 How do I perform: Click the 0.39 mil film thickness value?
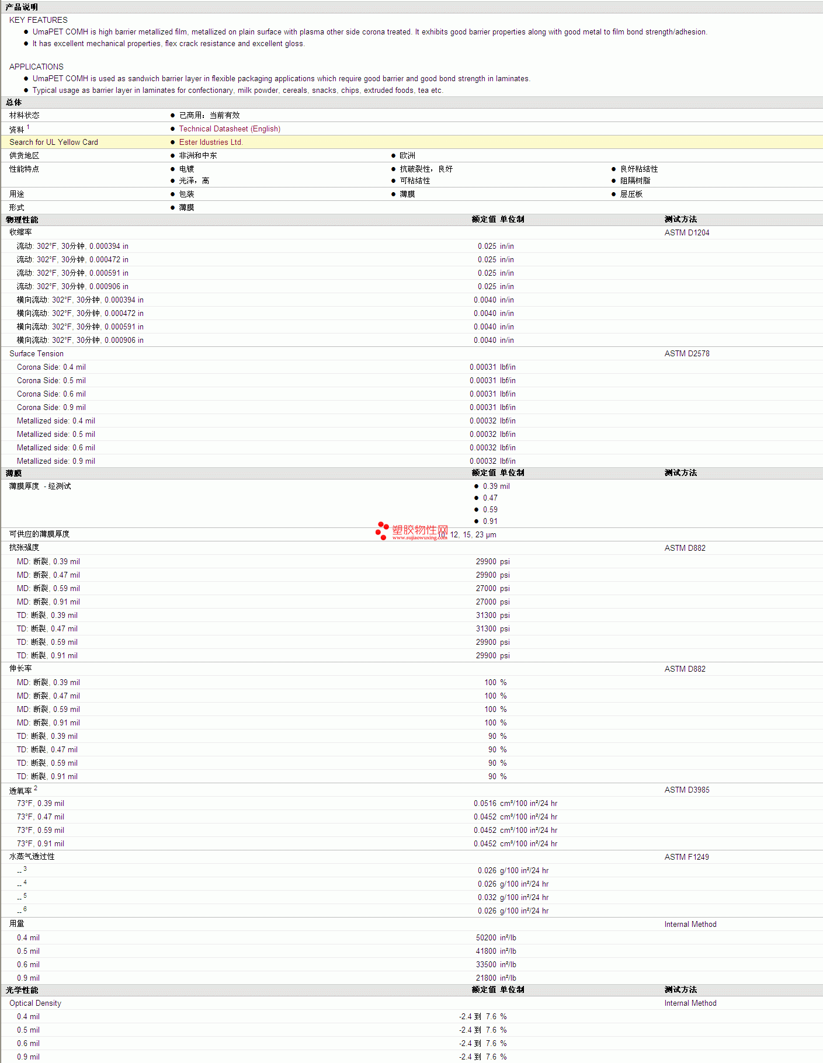coord(496,487)
